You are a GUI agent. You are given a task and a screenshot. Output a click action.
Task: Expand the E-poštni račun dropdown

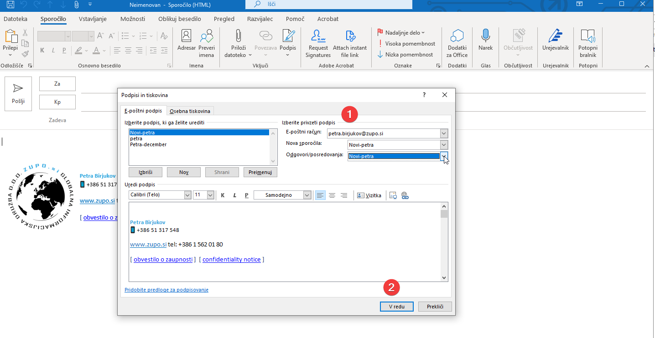coord(444,133)
